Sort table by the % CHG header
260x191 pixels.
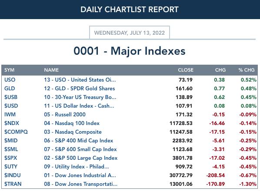(x=247, y=70)
